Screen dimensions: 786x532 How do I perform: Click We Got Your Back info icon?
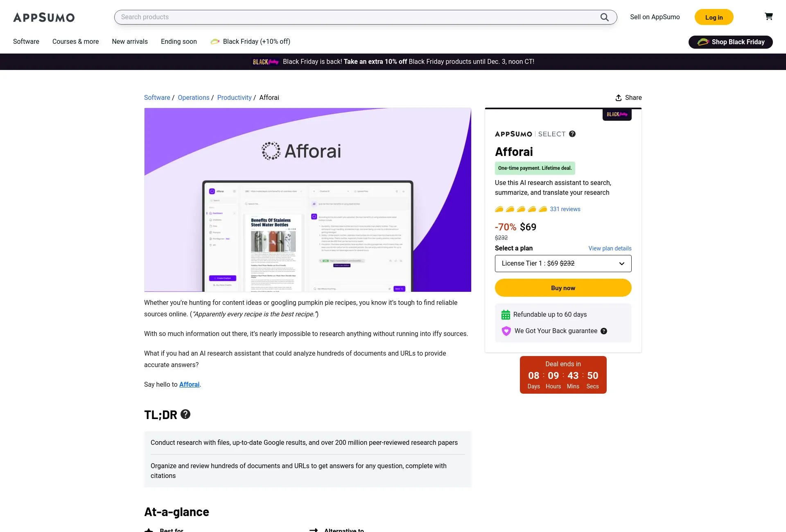click(604, 331)
